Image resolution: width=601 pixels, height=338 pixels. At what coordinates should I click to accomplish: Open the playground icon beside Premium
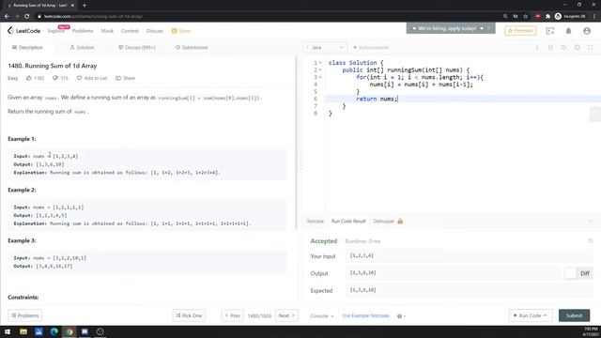(550, 31)
